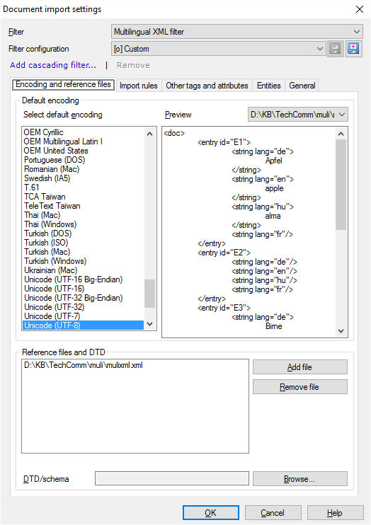Click encoding list scroll up arrow
Image resolution: width=371 pixels, height=525 pixels.
[x=150, y=134]
